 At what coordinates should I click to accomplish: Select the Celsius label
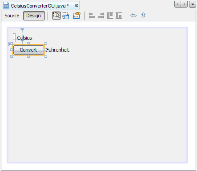tap(24, 38)
